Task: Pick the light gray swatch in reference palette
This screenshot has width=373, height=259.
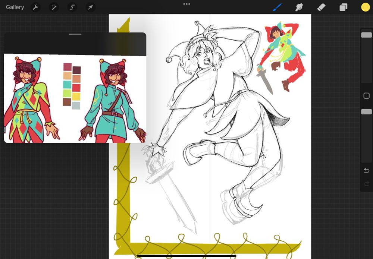Action: coord(76,105)
